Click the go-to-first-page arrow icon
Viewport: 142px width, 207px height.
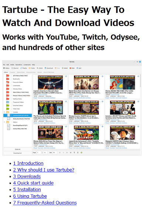[x=60, y=153]
